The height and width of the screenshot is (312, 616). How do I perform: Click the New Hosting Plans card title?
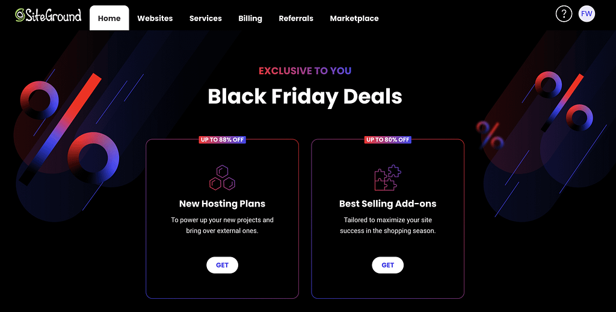[222, 204]
